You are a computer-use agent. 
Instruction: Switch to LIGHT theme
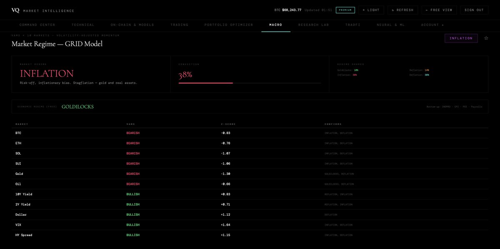(371, 10)
